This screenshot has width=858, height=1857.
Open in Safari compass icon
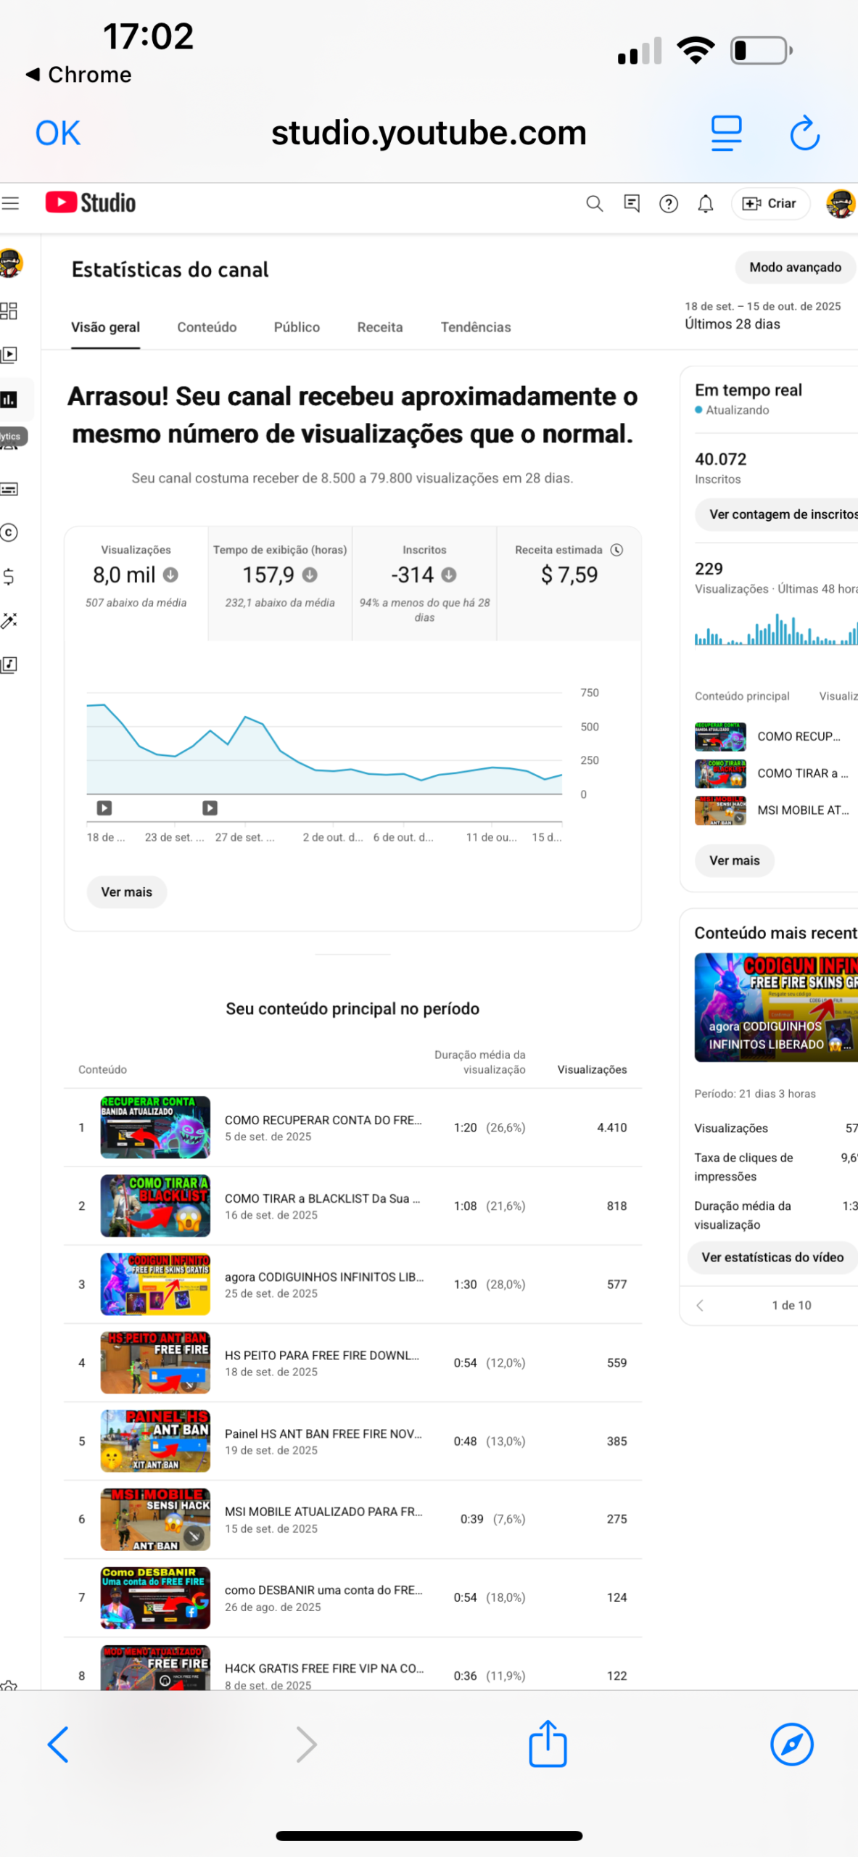(791, 1744)
